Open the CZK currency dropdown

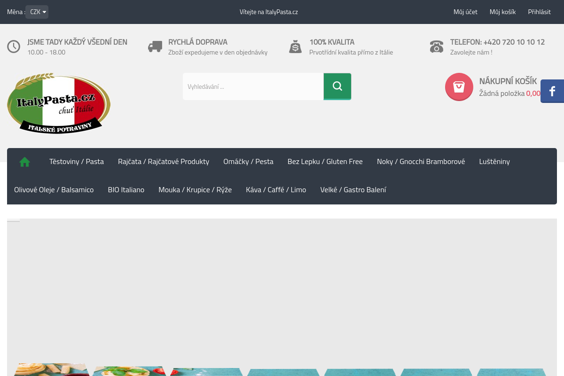pyautogui.click(x=37, y=12)
